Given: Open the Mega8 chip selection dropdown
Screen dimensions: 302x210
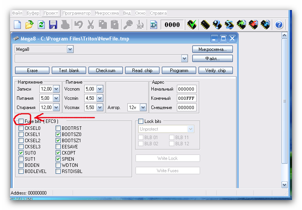Looking at the screenshot, I should (70, 49).
